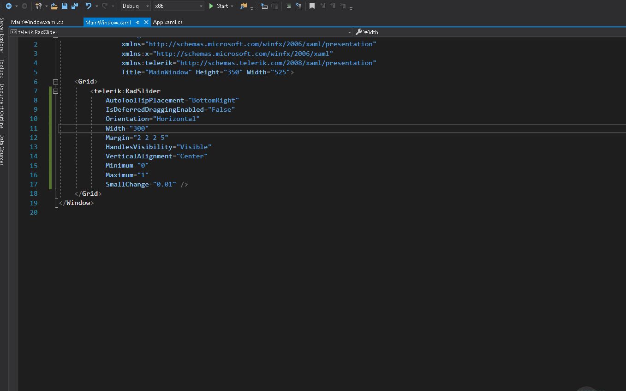This screenshot has width=626, height=391.
Task: Click the Undo arrow icon
Action: coord(89,6)
